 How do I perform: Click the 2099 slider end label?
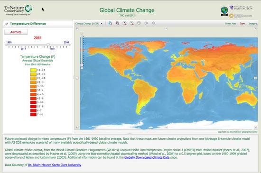[x=66, y=42]
